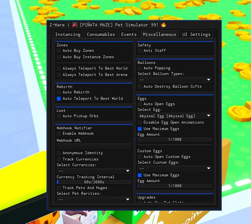The image size is (251, 224).
Task: Enable Auto Open Eggs
Action: click(x=140, y=104)
